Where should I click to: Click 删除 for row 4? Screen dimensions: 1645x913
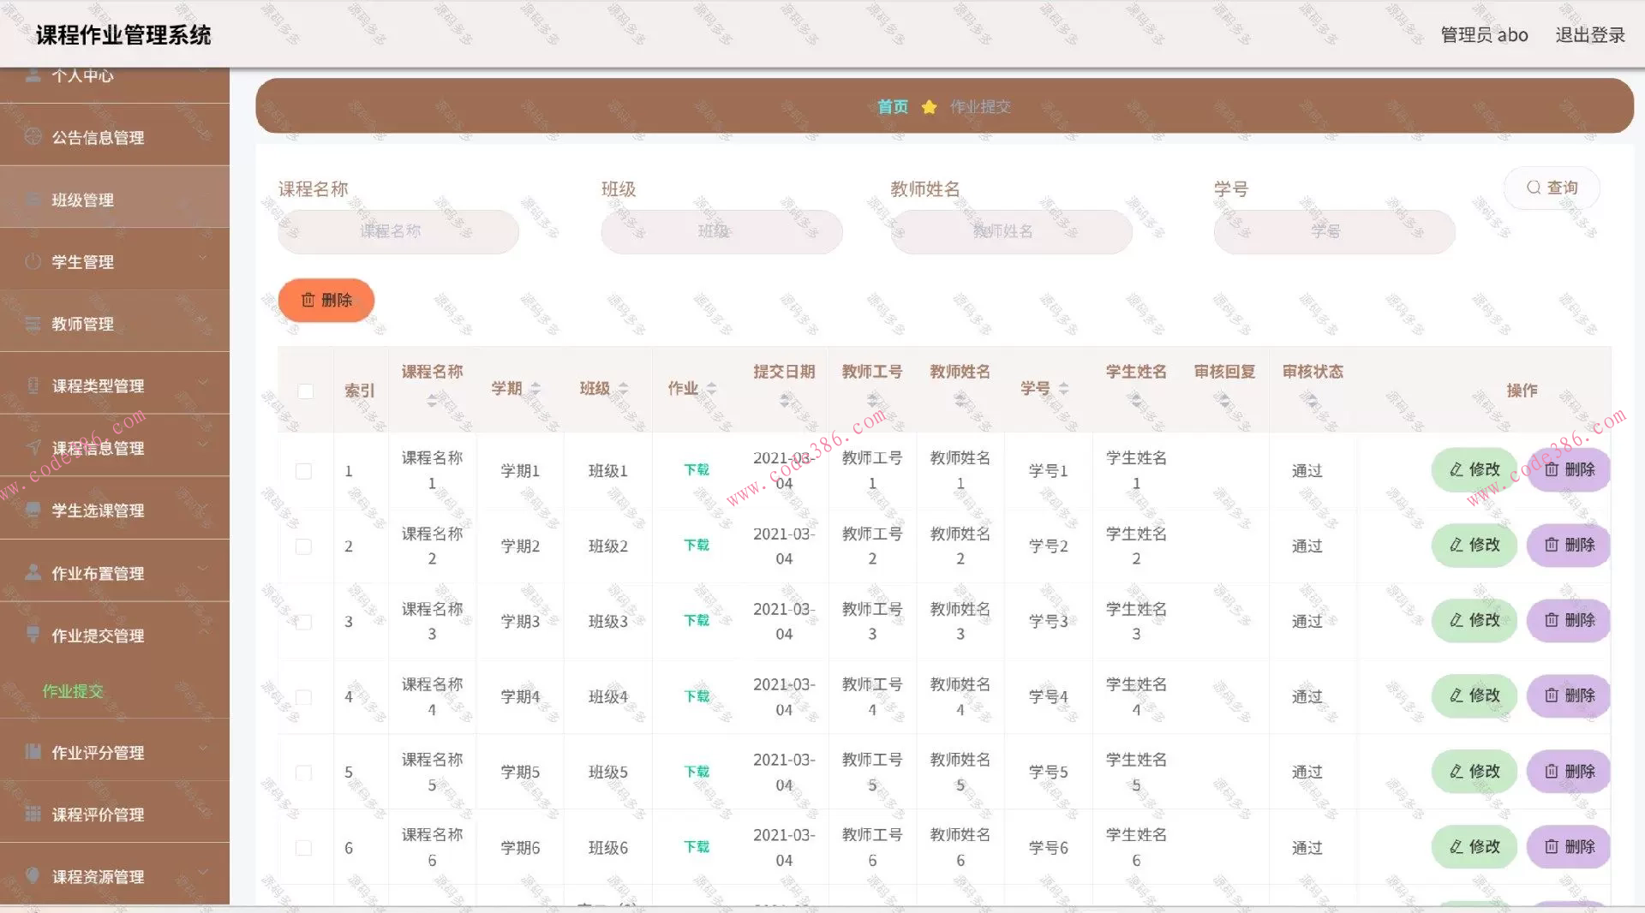pyautogui.click(x=1570, y=695)
